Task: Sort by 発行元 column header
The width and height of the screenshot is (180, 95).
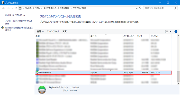Action: coord(106,36)
